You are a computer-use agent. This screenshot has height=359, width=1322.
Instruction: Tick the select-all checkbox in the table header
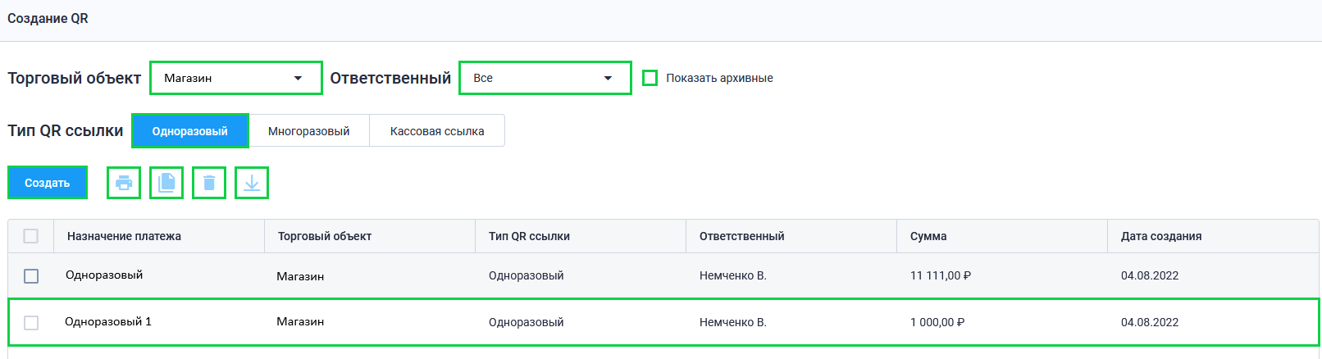click(31, 236)
